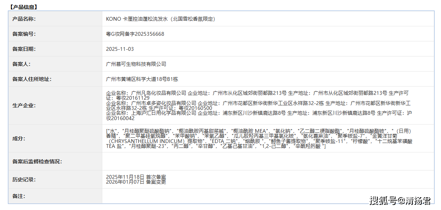Viewport: 441px width, 210px height.
Task: Click filing number 粤G妆网备字2025356668
Action: [135, 34]
